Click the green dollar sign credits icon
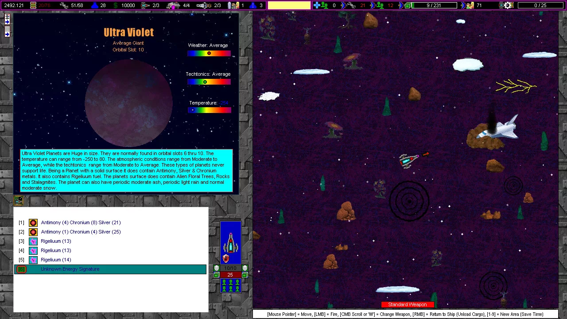567x319 pixels. point(115,5)
